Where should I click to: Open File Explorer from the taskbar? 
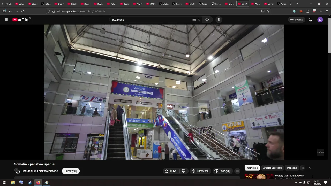pyautogui.click(x=13, y=183)
